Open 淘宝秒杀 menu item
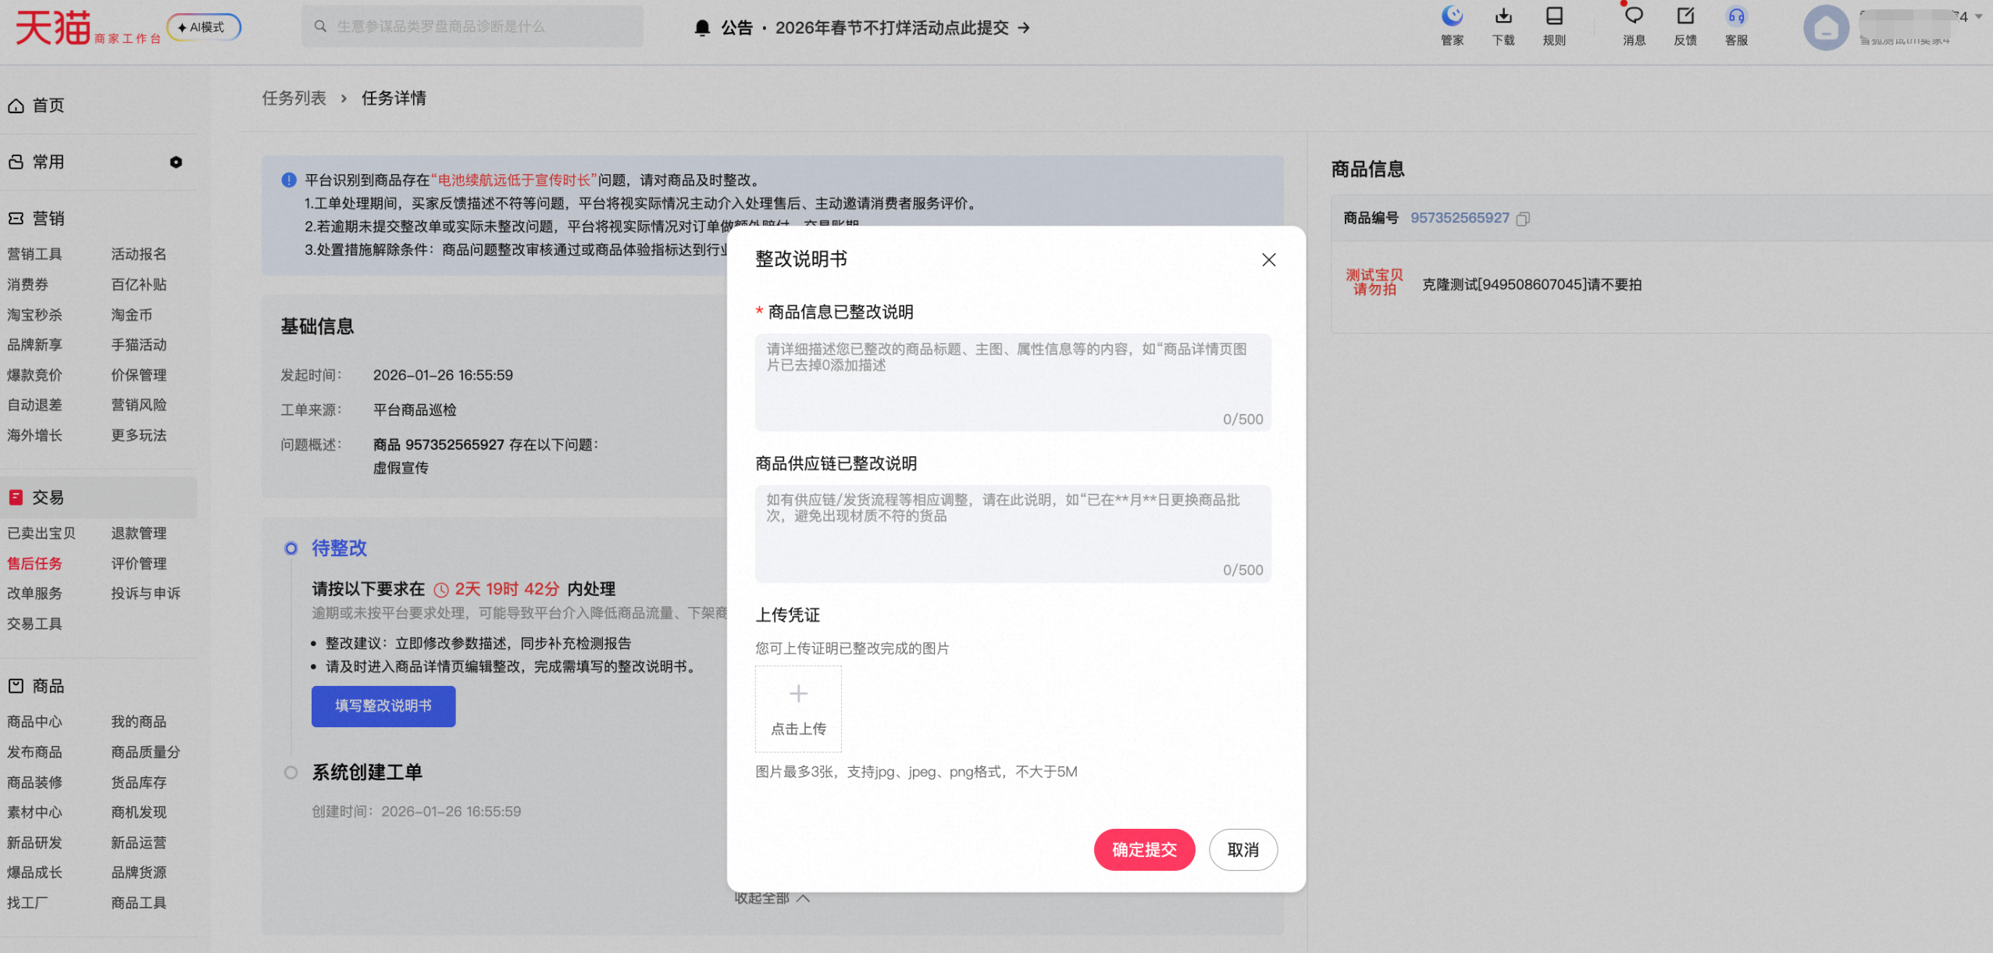This screenshot has width=1993, height=953. point(34,315)
